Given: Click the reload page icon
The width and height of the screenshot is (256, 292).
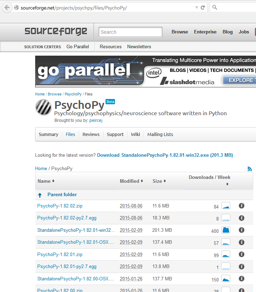Looking at the screenshot, I should click(x=203, y=7).
